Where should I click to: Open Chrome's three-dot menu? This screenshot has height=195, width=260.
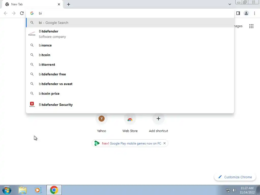click(254, 13)
